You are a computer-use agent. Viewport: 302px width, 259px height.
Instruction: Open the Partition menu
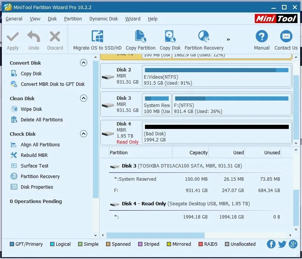[73, 19]
